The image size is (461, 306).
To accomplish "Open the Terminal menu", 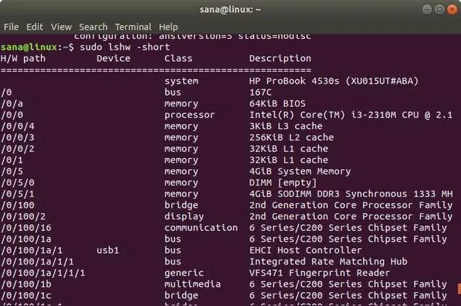I will 133,27.
